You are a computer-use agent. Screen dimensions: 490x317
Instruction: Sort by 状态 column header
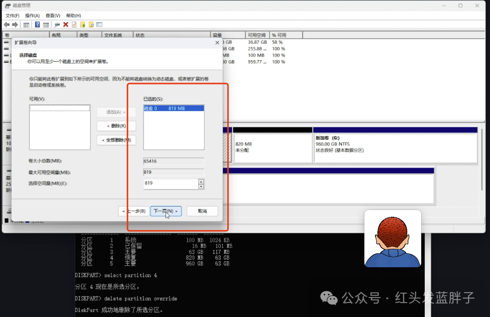click(172, 35)
